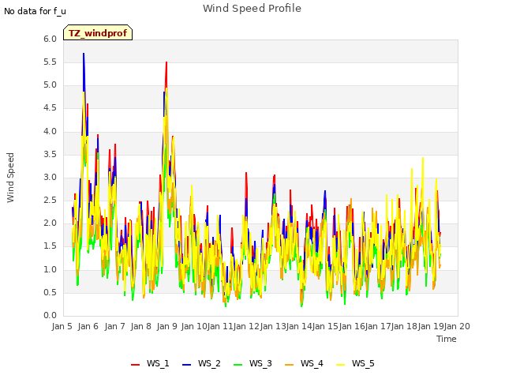Click the 6.0 y-axis tick label
This screenshot has height=379, width=505.
(x=50, y=39)
